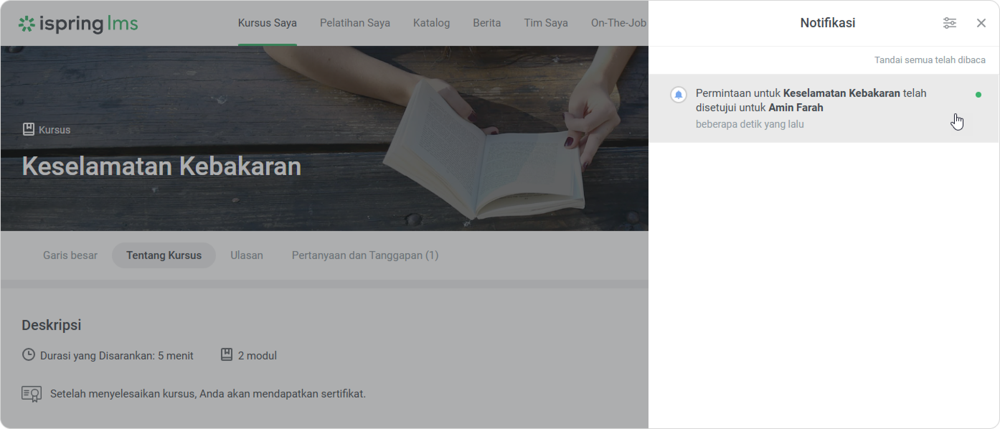Select the Tentang Kursus tab
1000x429 pixels.
pyautogui.click(x=164, y=255)
